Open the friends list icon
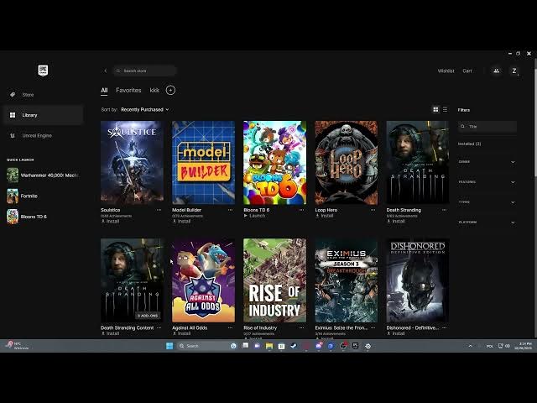Viewport: 537px width, 403px height. pos(496,71)
